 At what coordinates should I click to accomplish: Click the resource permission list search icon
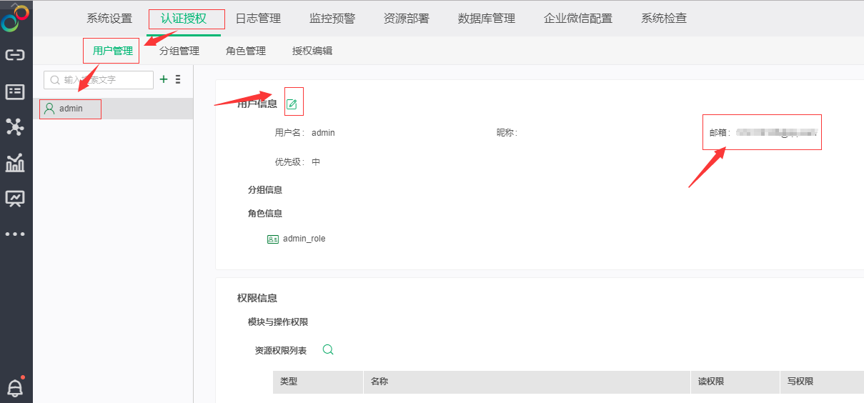(x=328, y=349)
